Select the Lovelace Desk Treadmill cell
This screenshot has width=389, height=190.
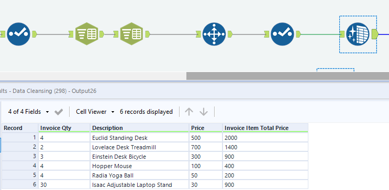[139, 147]
